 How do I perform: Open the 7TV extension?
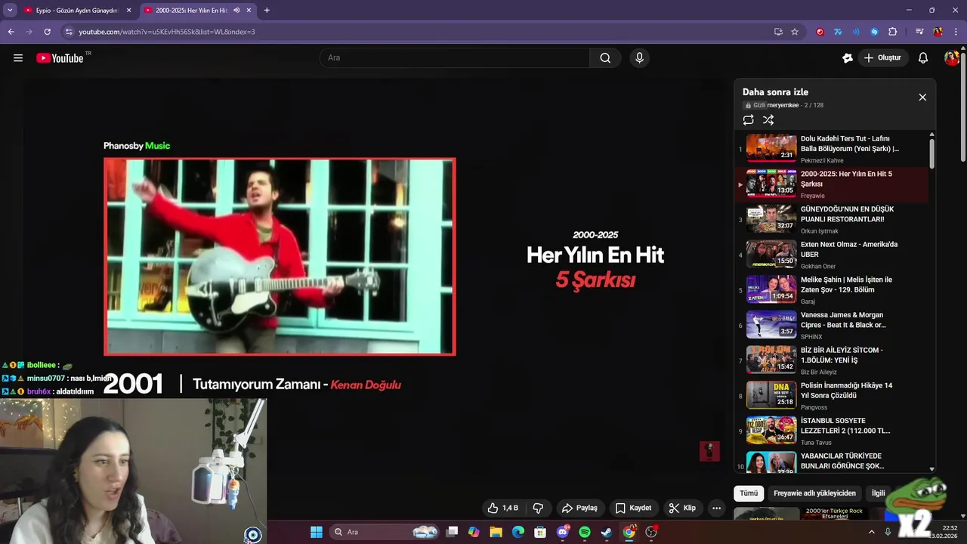[x=838, y=32]
